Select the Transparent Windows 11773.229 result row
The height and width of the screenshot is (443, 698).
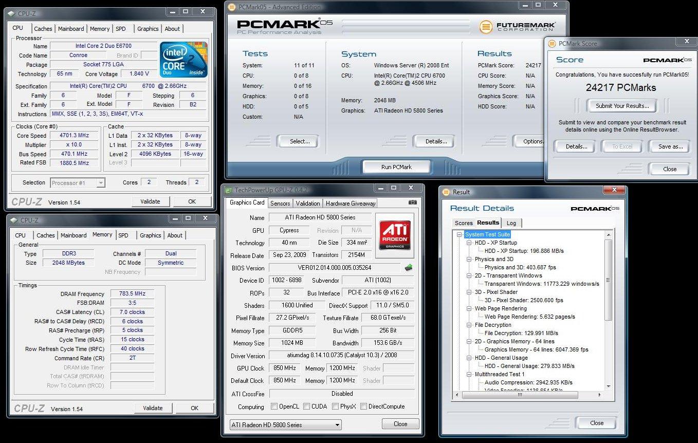pos(542,284)
